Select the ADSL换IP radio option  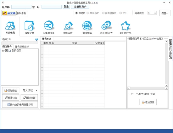[x=88, y=13]
